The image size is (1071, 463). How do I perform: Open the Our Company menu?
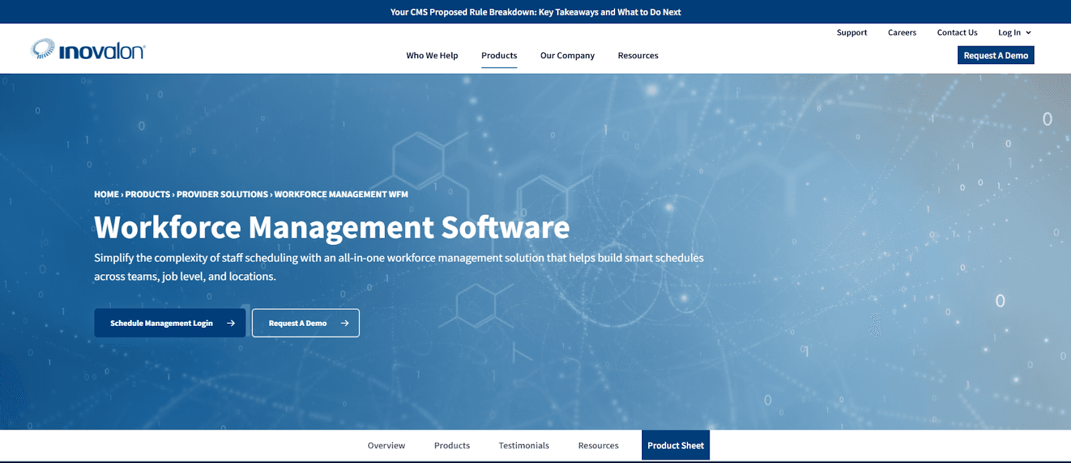tap(567, 56)
